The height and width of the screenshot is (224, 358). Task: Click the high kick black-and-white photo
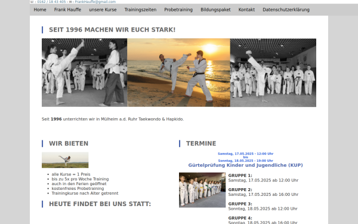85,72
